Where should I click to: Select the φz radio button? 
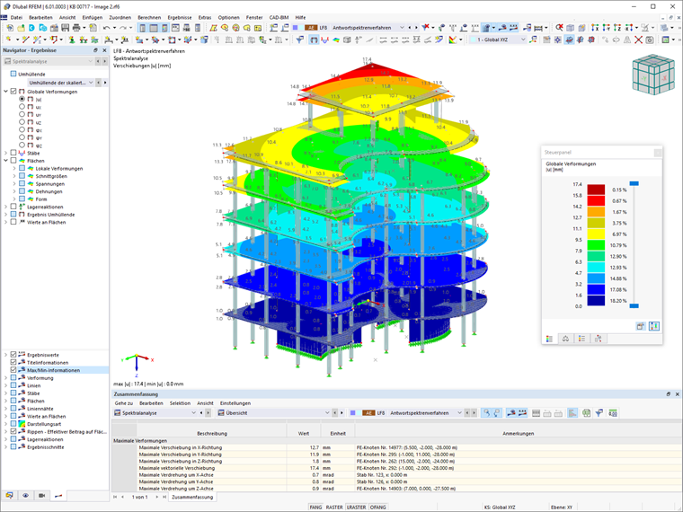[x=22, y=145]
